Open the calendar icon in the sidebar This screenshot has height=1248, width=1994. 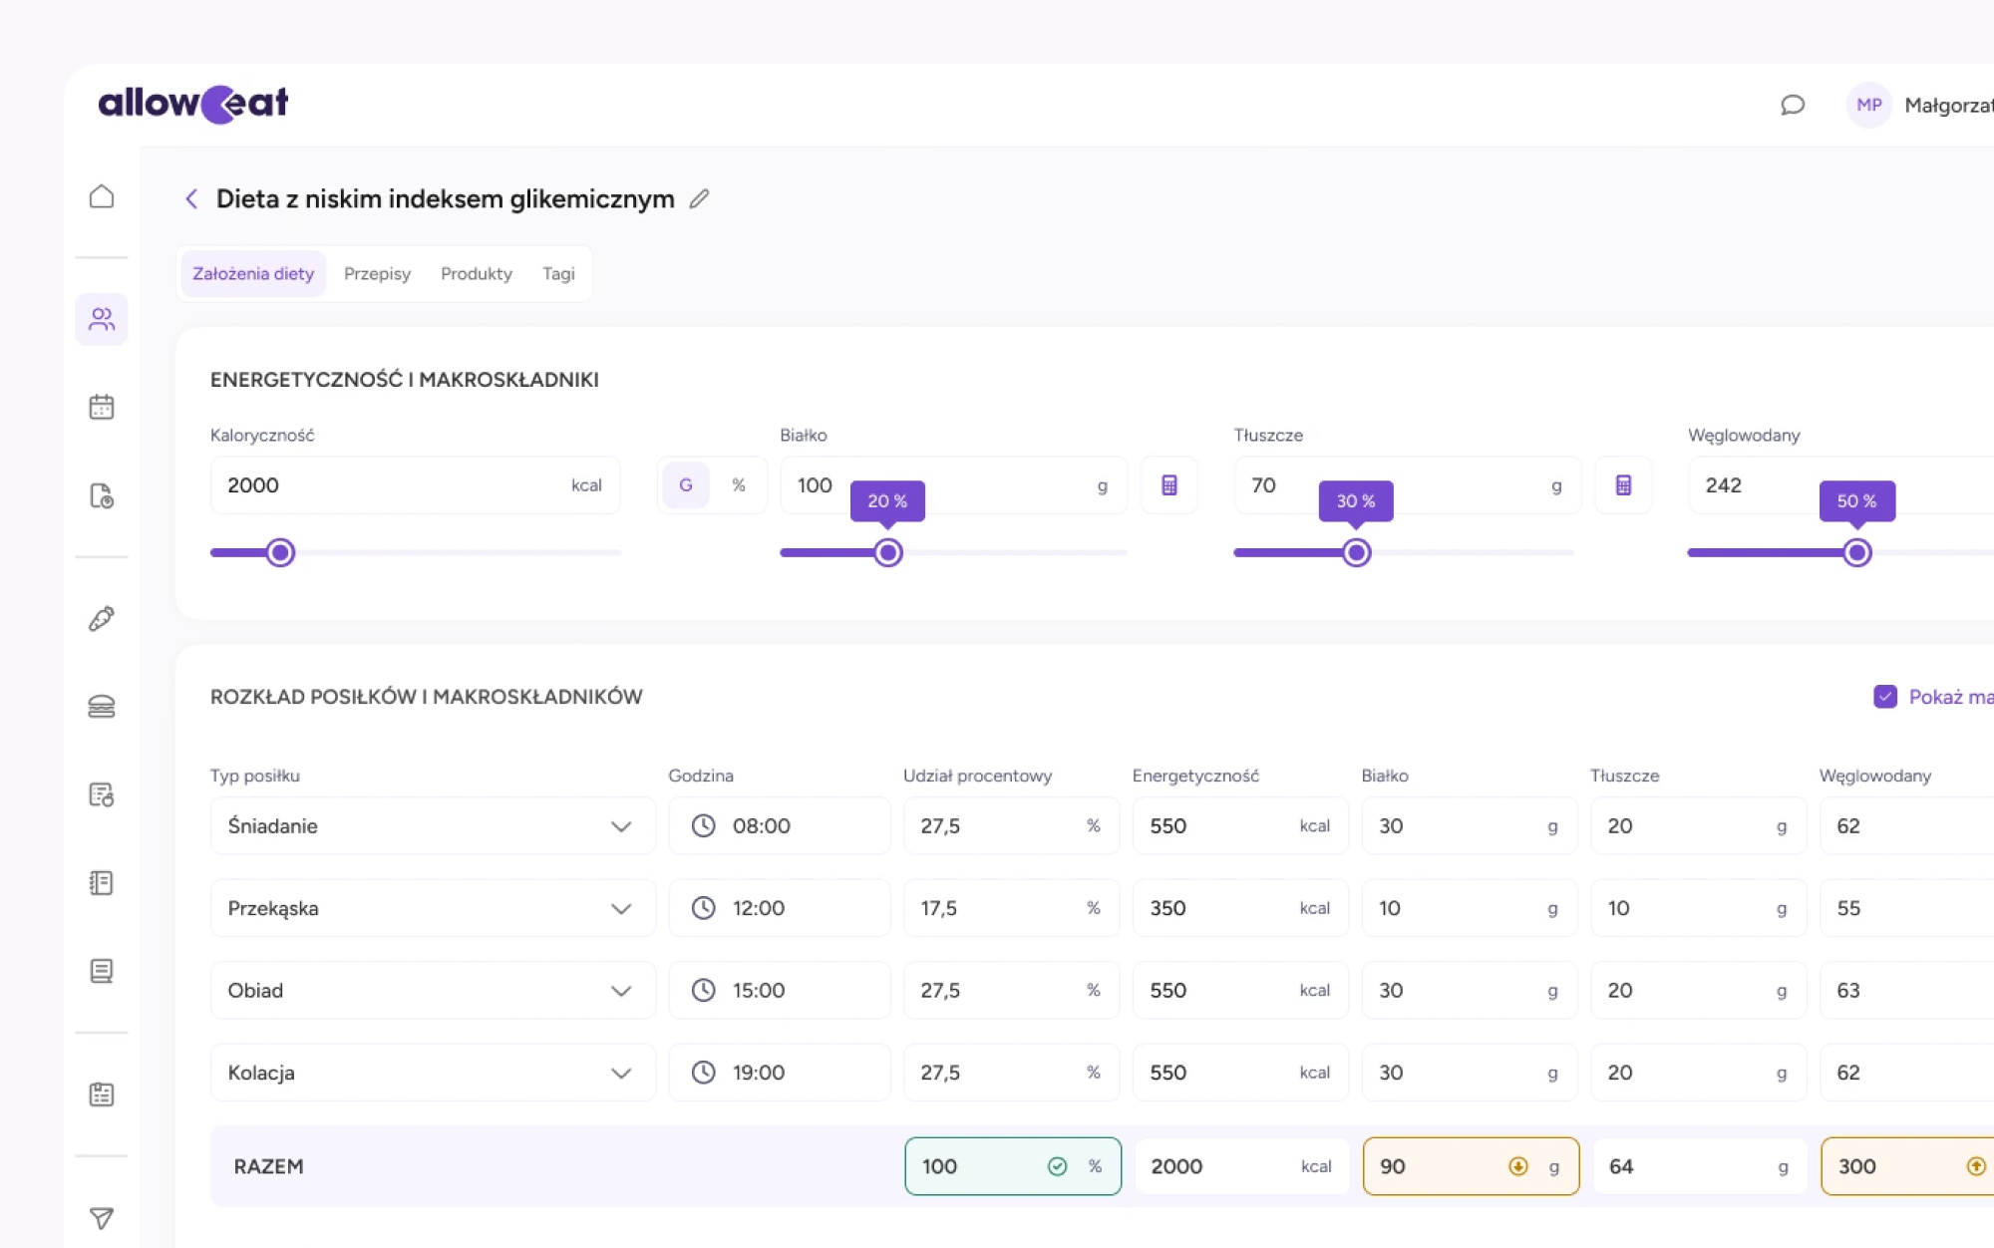(x=101, y=407)
